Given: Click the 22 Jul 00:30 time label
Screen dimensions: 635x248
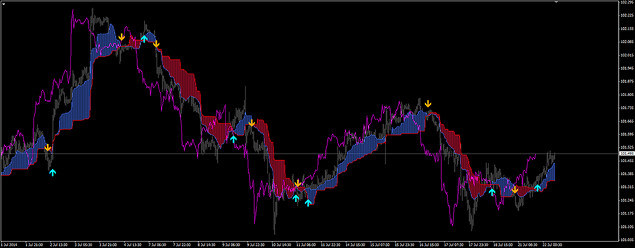Looking at the screenshot, I should [x=552, y=244].
